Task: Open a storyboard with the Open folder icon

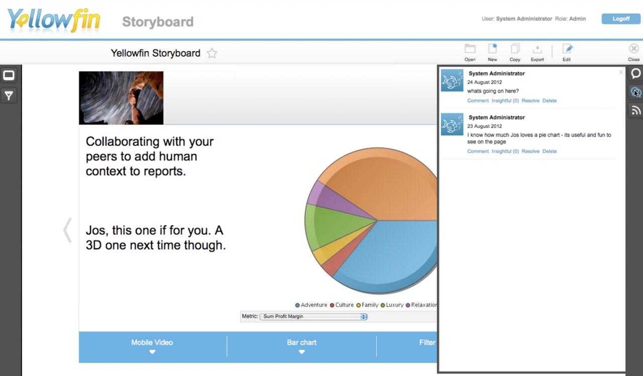Action: [470, 49]
